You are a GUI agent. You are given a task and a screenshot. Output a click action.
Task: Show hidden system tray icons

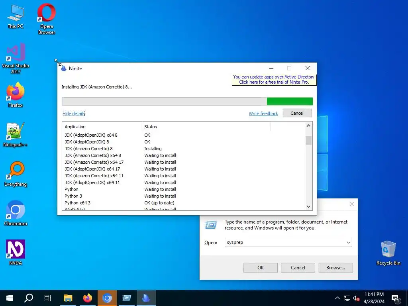point(337,298)
